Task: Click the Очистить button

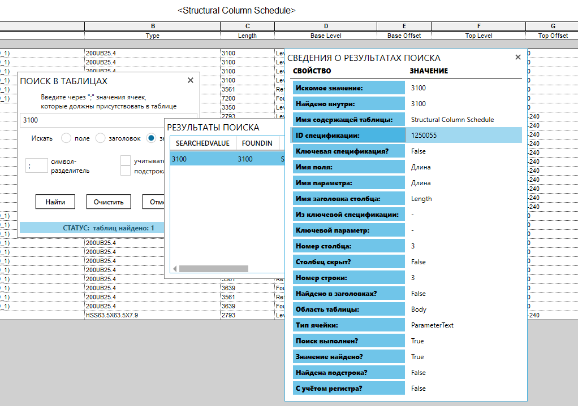Action: tap(109, 202)
